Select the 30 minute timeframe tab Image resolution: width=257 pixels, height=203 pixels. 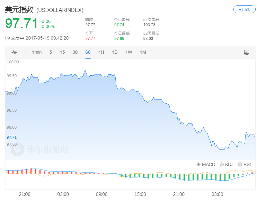(x=75, y=52)
